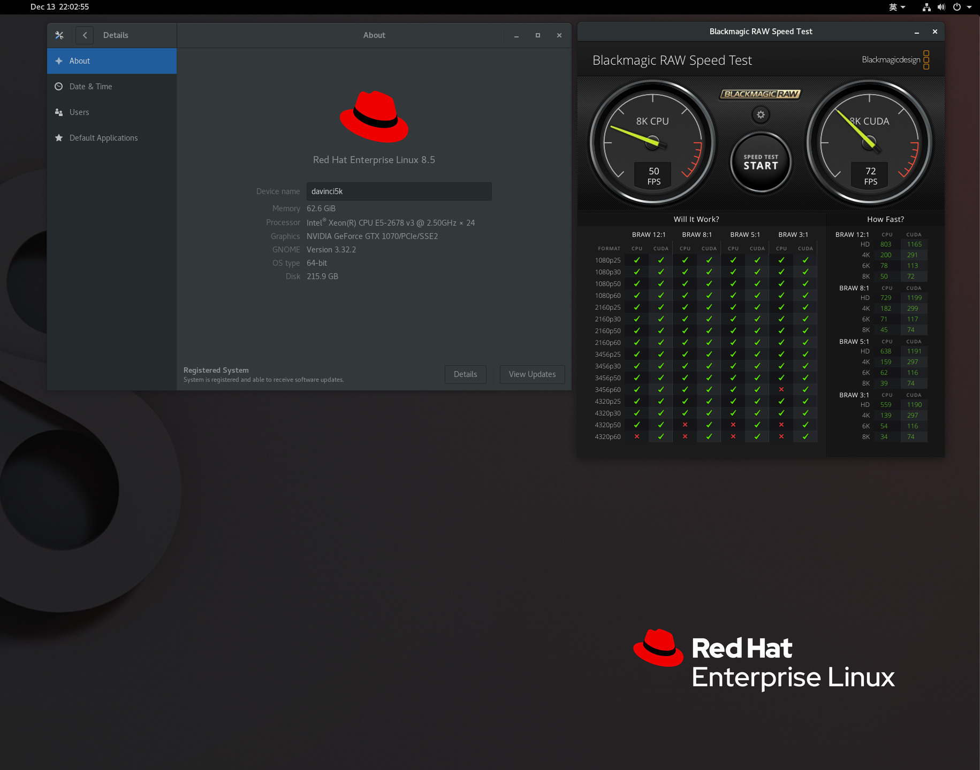Click red X for 4320p60 BRAW 8:1 CPU
This screenshot has height=770, width=980.
point(685,437)
